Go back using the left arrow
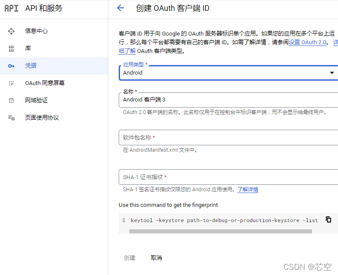338x275 pixels. pos(120,8)
